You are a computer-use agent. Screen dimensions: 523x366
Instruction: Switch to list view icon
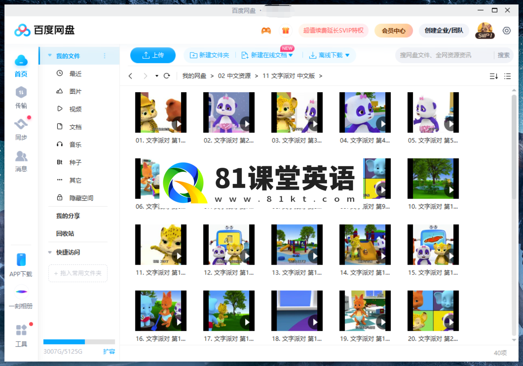pyautogui.click(x=508, y=76)
